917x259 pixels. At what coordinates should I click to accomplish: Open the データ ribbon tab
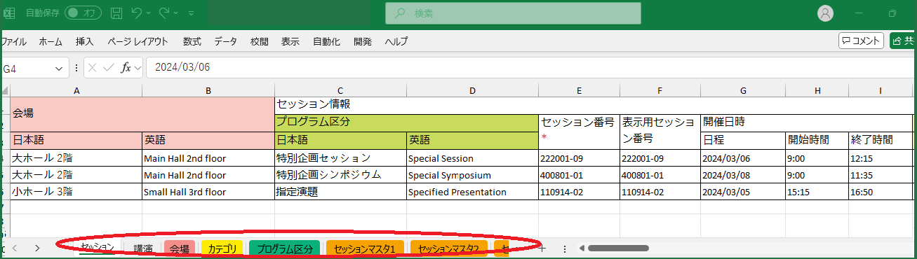point(226,41)
